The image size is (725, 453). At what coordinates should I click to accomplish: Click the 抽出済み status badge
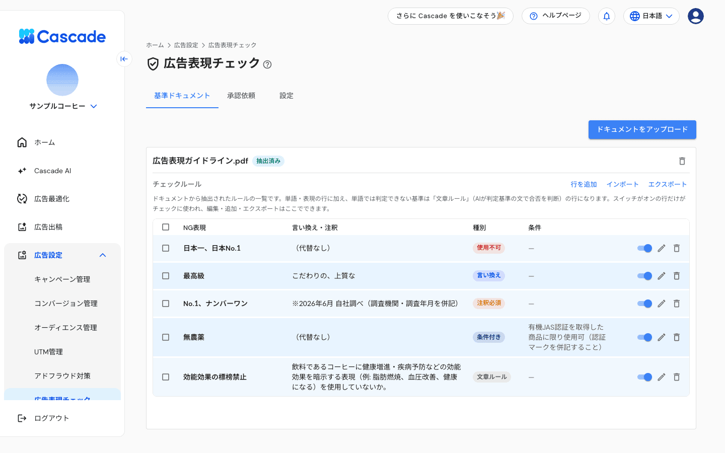point(268,161)
